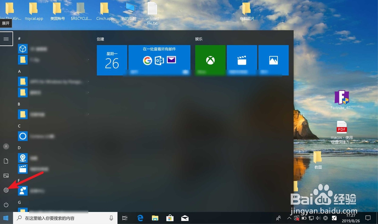Viewport: 378px width, 224px height.
Task: Click the taskbar search input box
Action: pyautogui.click(x=57, y=218)
